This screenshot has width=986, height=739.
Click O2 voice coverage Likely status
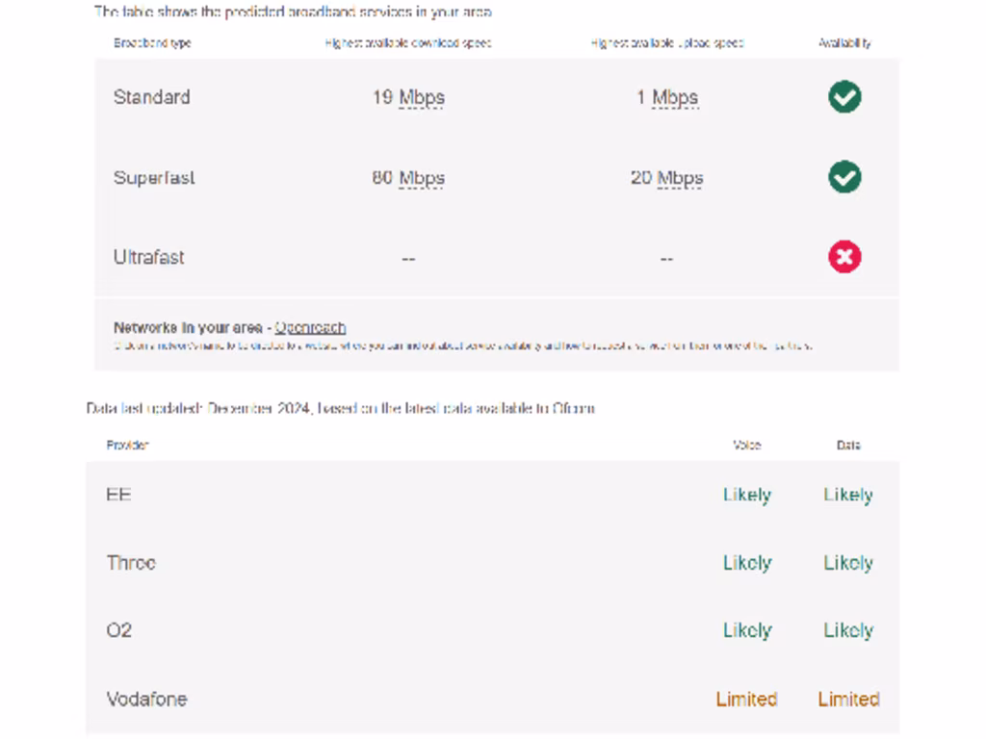(x=747, y=630)
